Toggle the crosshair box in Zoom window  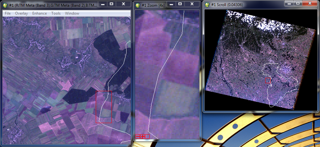(x=147, y=136)
